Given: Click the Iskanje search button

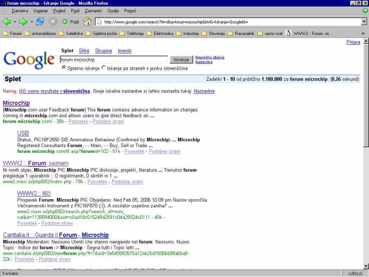Looking at the screenshot, I should coord(181,60).
